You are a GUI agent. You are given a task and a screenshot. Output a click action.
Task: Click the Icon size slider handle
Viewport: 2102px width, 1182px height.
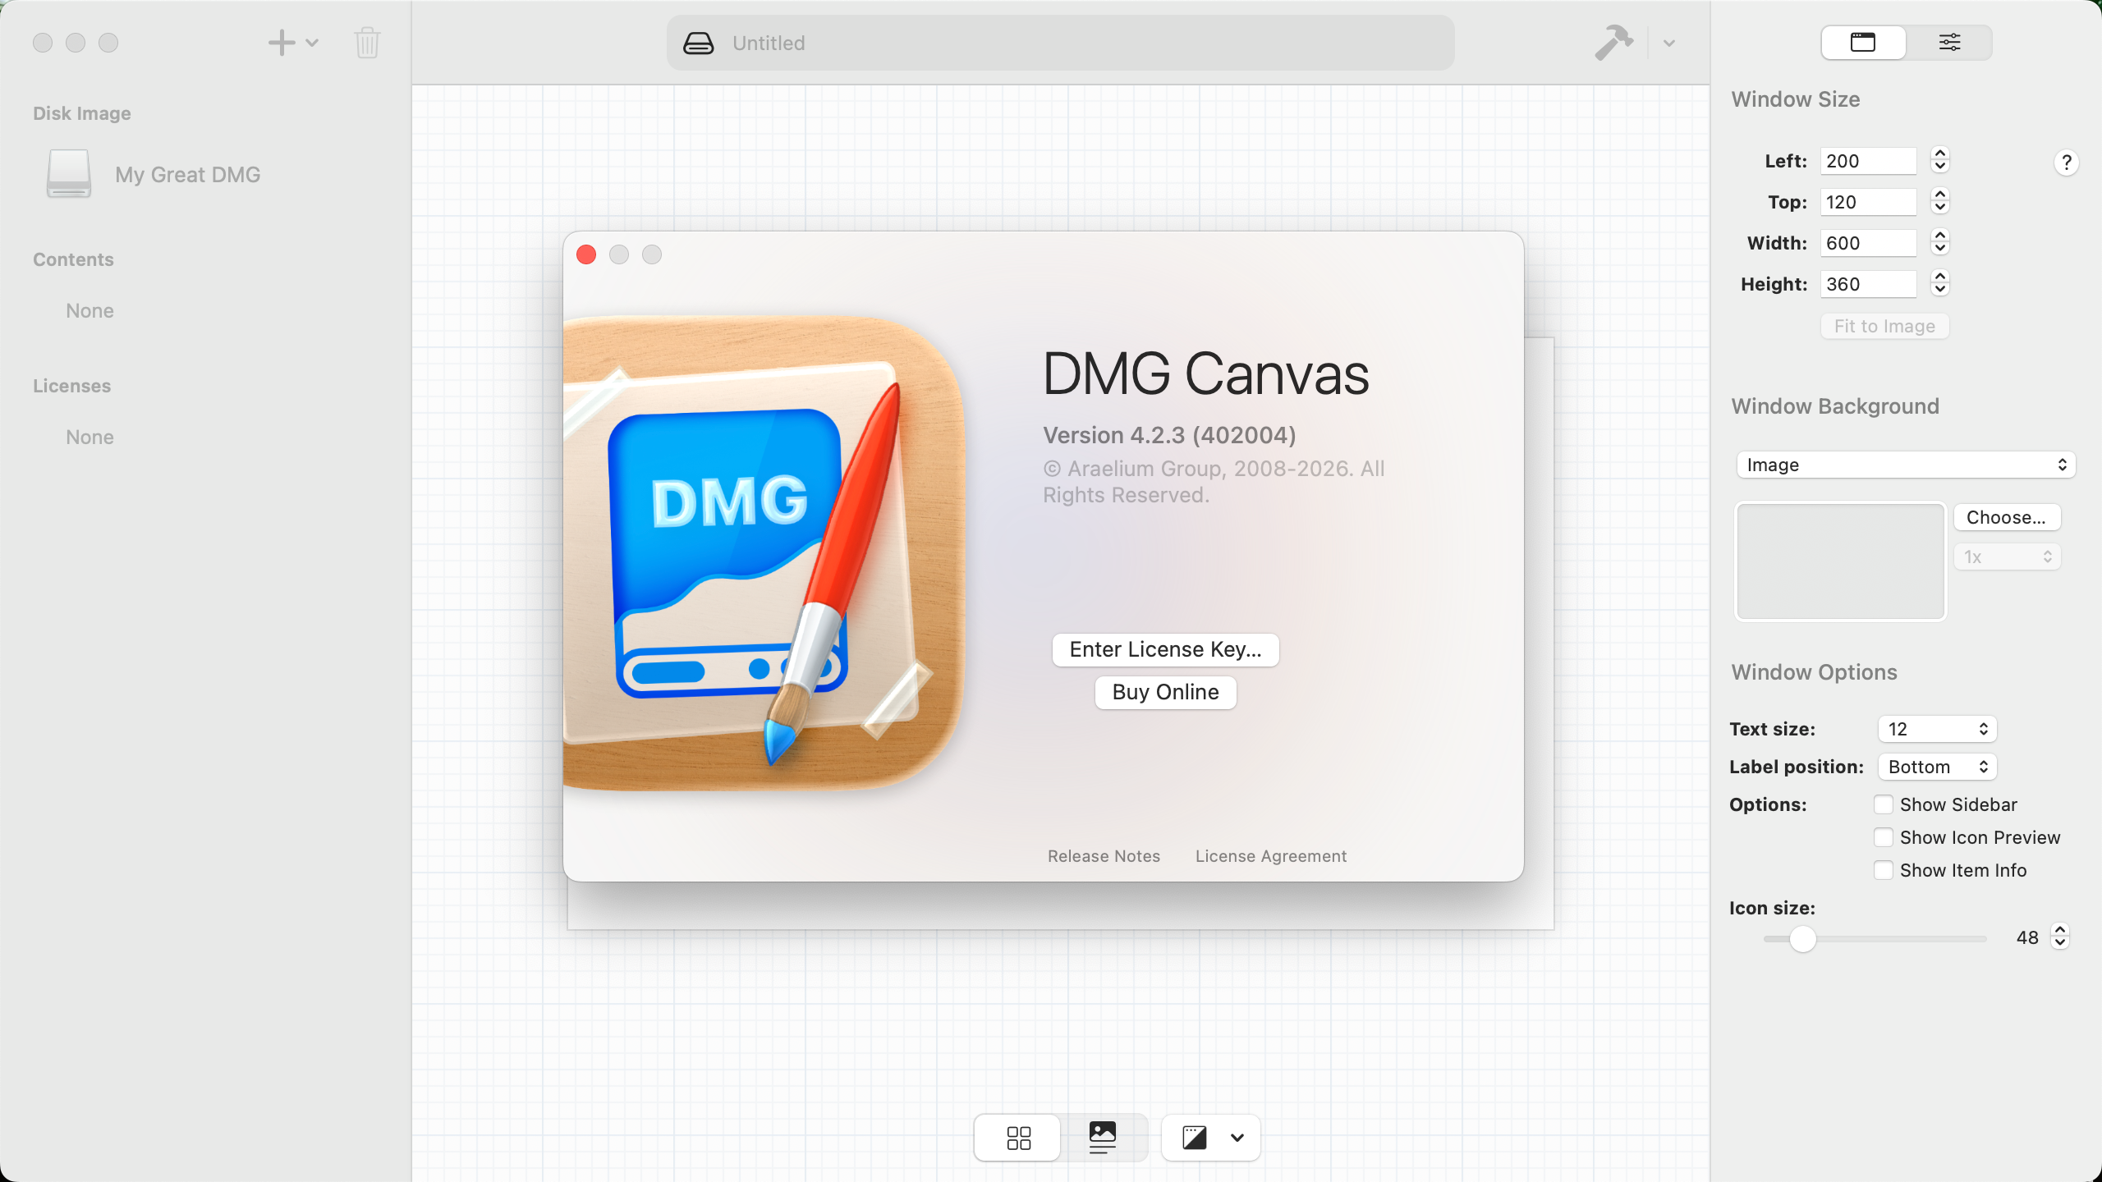tap(1802, 938)
